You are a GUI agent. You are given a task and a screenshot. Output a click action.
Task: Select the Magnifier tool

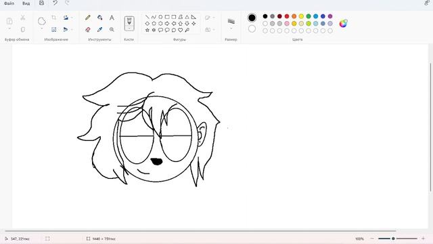tap(112, 29)
